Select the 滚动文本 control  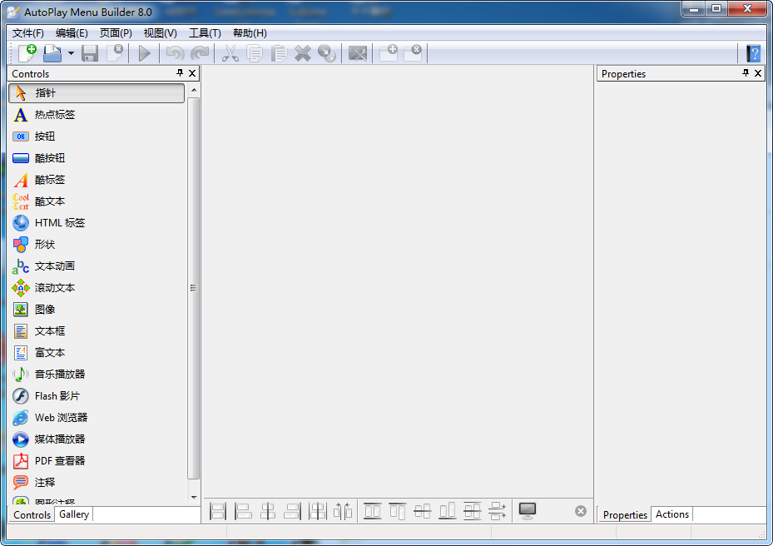coord(97,287)
